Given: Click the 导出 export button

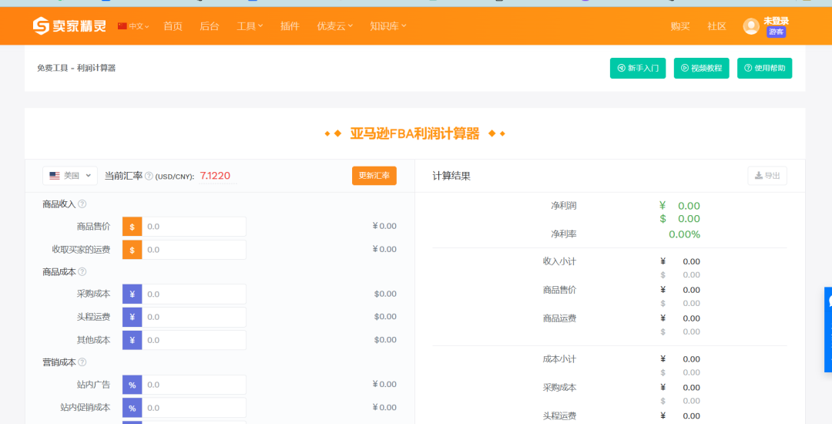Looking at the screenshot, I should point(767,176).
